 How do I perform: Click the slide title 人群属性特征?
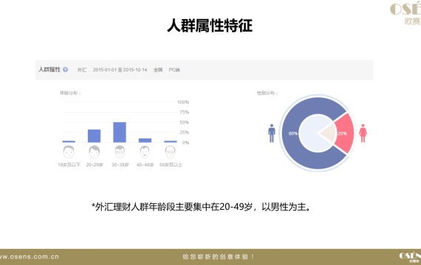point(210,26)
